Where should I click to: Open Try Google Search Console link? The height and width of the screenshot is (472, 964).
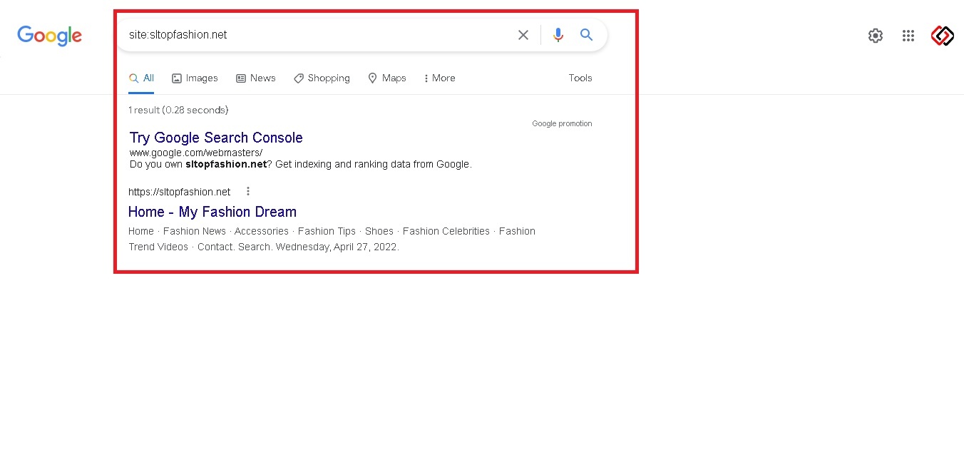click(216, 138)
